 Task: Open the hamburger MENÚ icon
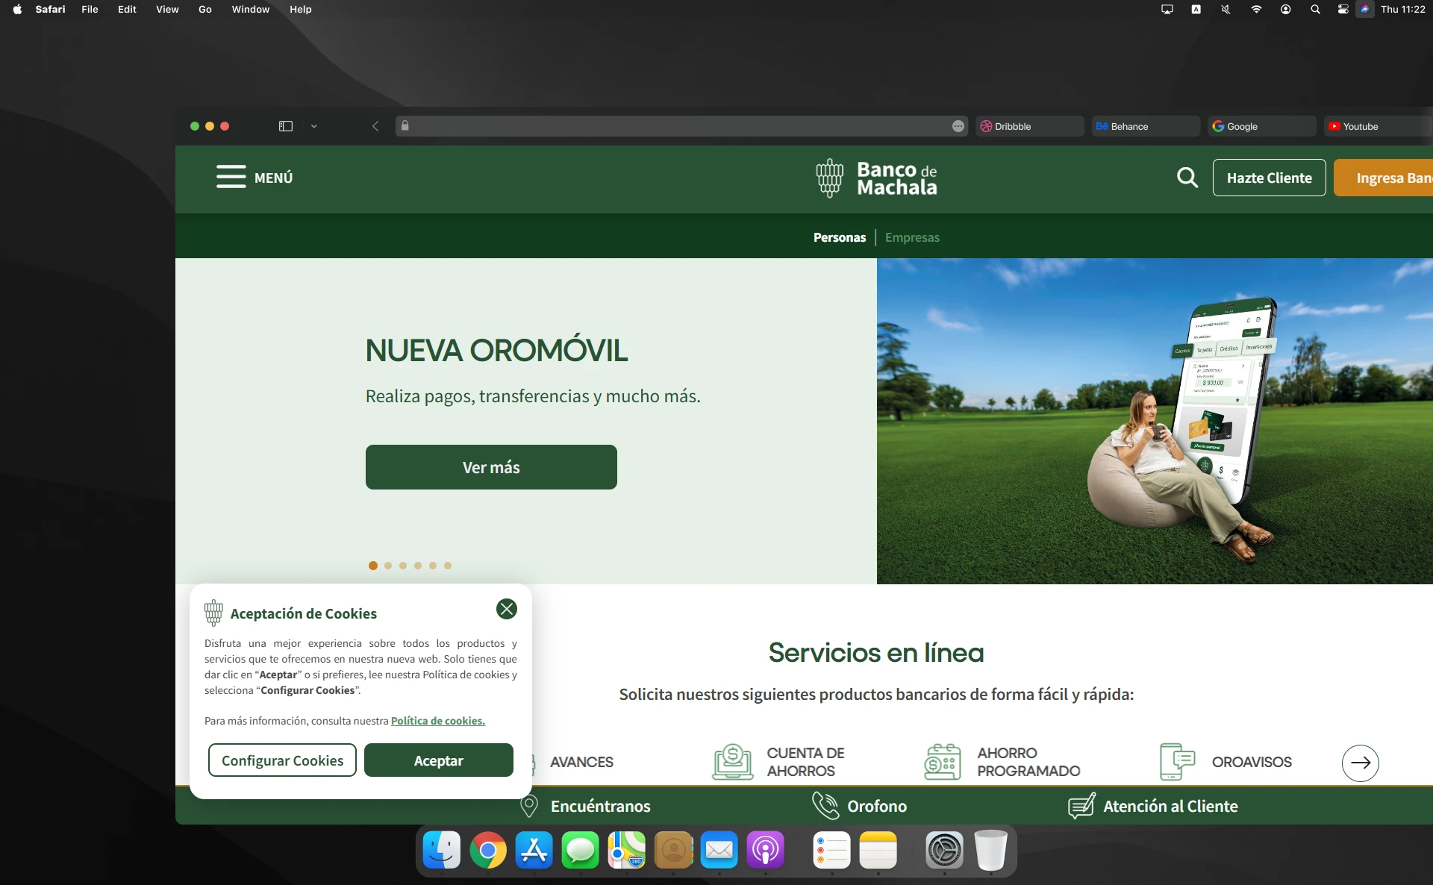pos(231,177)
